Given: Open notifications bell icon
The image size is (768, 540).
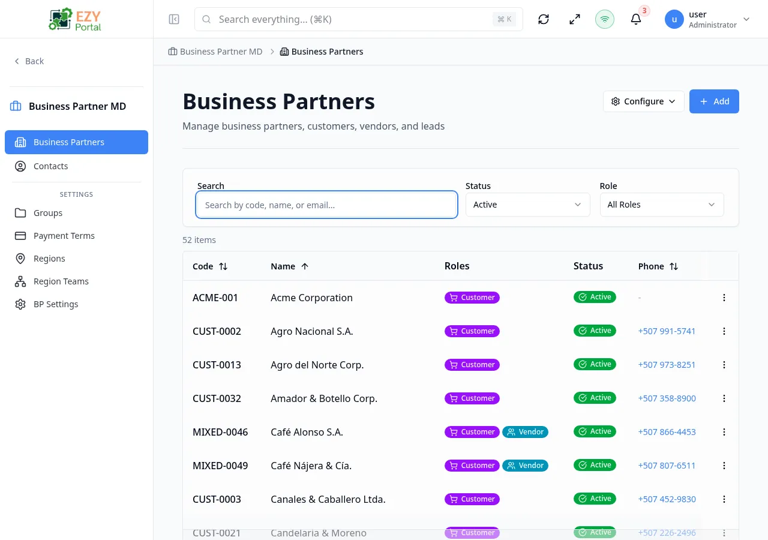Looking at the screenshot, I should click(x=636, y=19).
